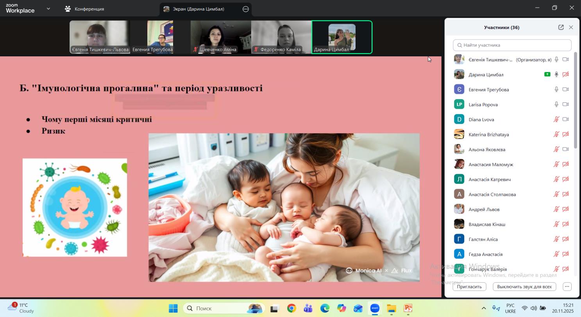This screenshot has width=581, height=317.
Task: Open File Explorer in the taskbar
Action: pyautogui.click(x=391, y=308)
